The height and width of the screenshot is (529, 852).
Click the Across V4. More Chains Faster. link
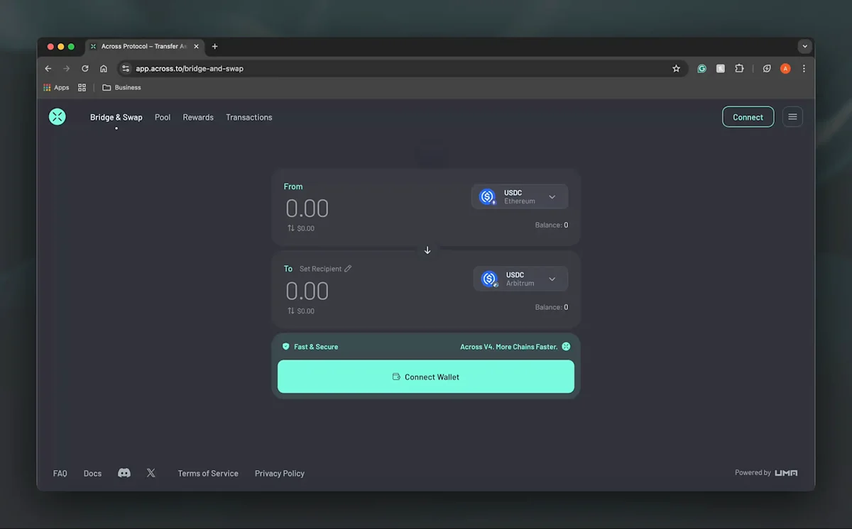tap(509, 347)
